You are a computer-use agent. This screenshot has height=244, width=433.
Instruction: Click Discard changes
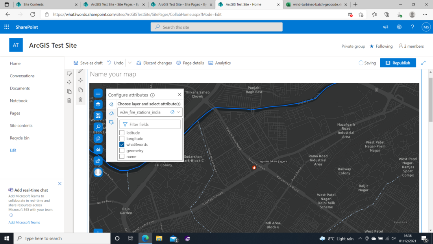tap(154, 63)
